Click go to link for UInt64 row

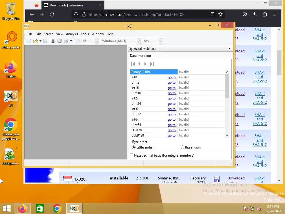click(172, 125)
